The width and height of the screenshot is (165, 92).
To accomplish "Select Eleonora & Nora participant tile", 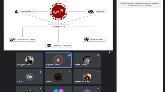I will pyautogui.click(x=87, y=77).
